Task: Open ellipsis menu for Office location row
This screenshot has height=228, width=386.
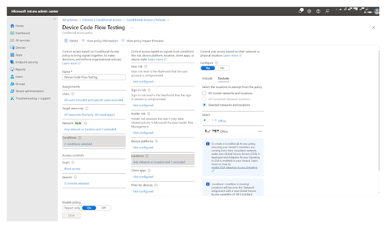Action: click(260, 131)
